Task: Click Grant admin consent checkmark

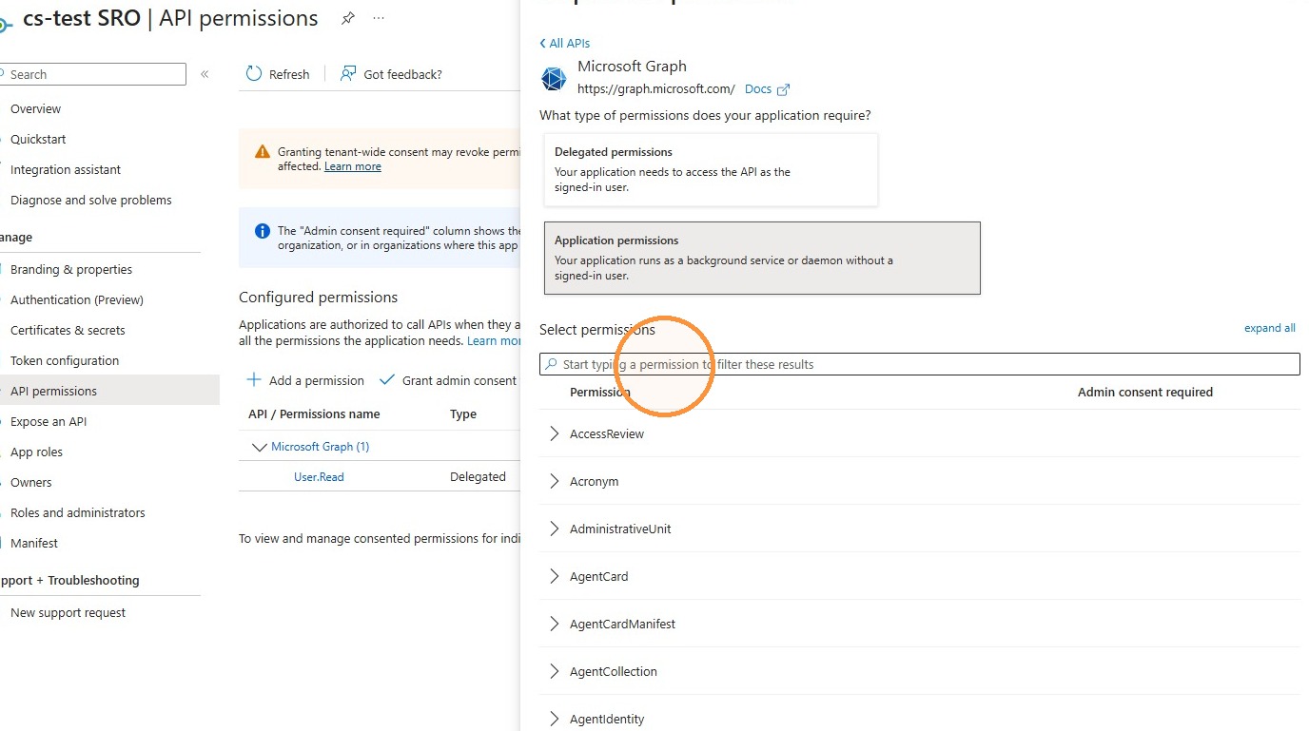Action: (386, 380)
